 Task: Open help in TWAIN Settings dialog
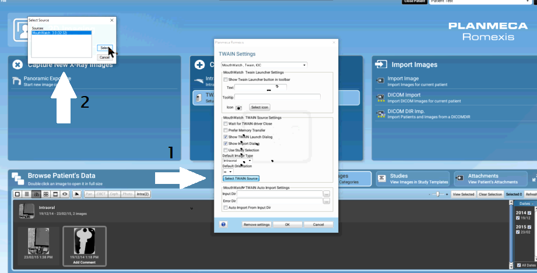coord(223,225)
